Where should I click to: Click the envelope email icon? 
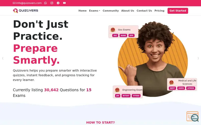tap(14, 3)
